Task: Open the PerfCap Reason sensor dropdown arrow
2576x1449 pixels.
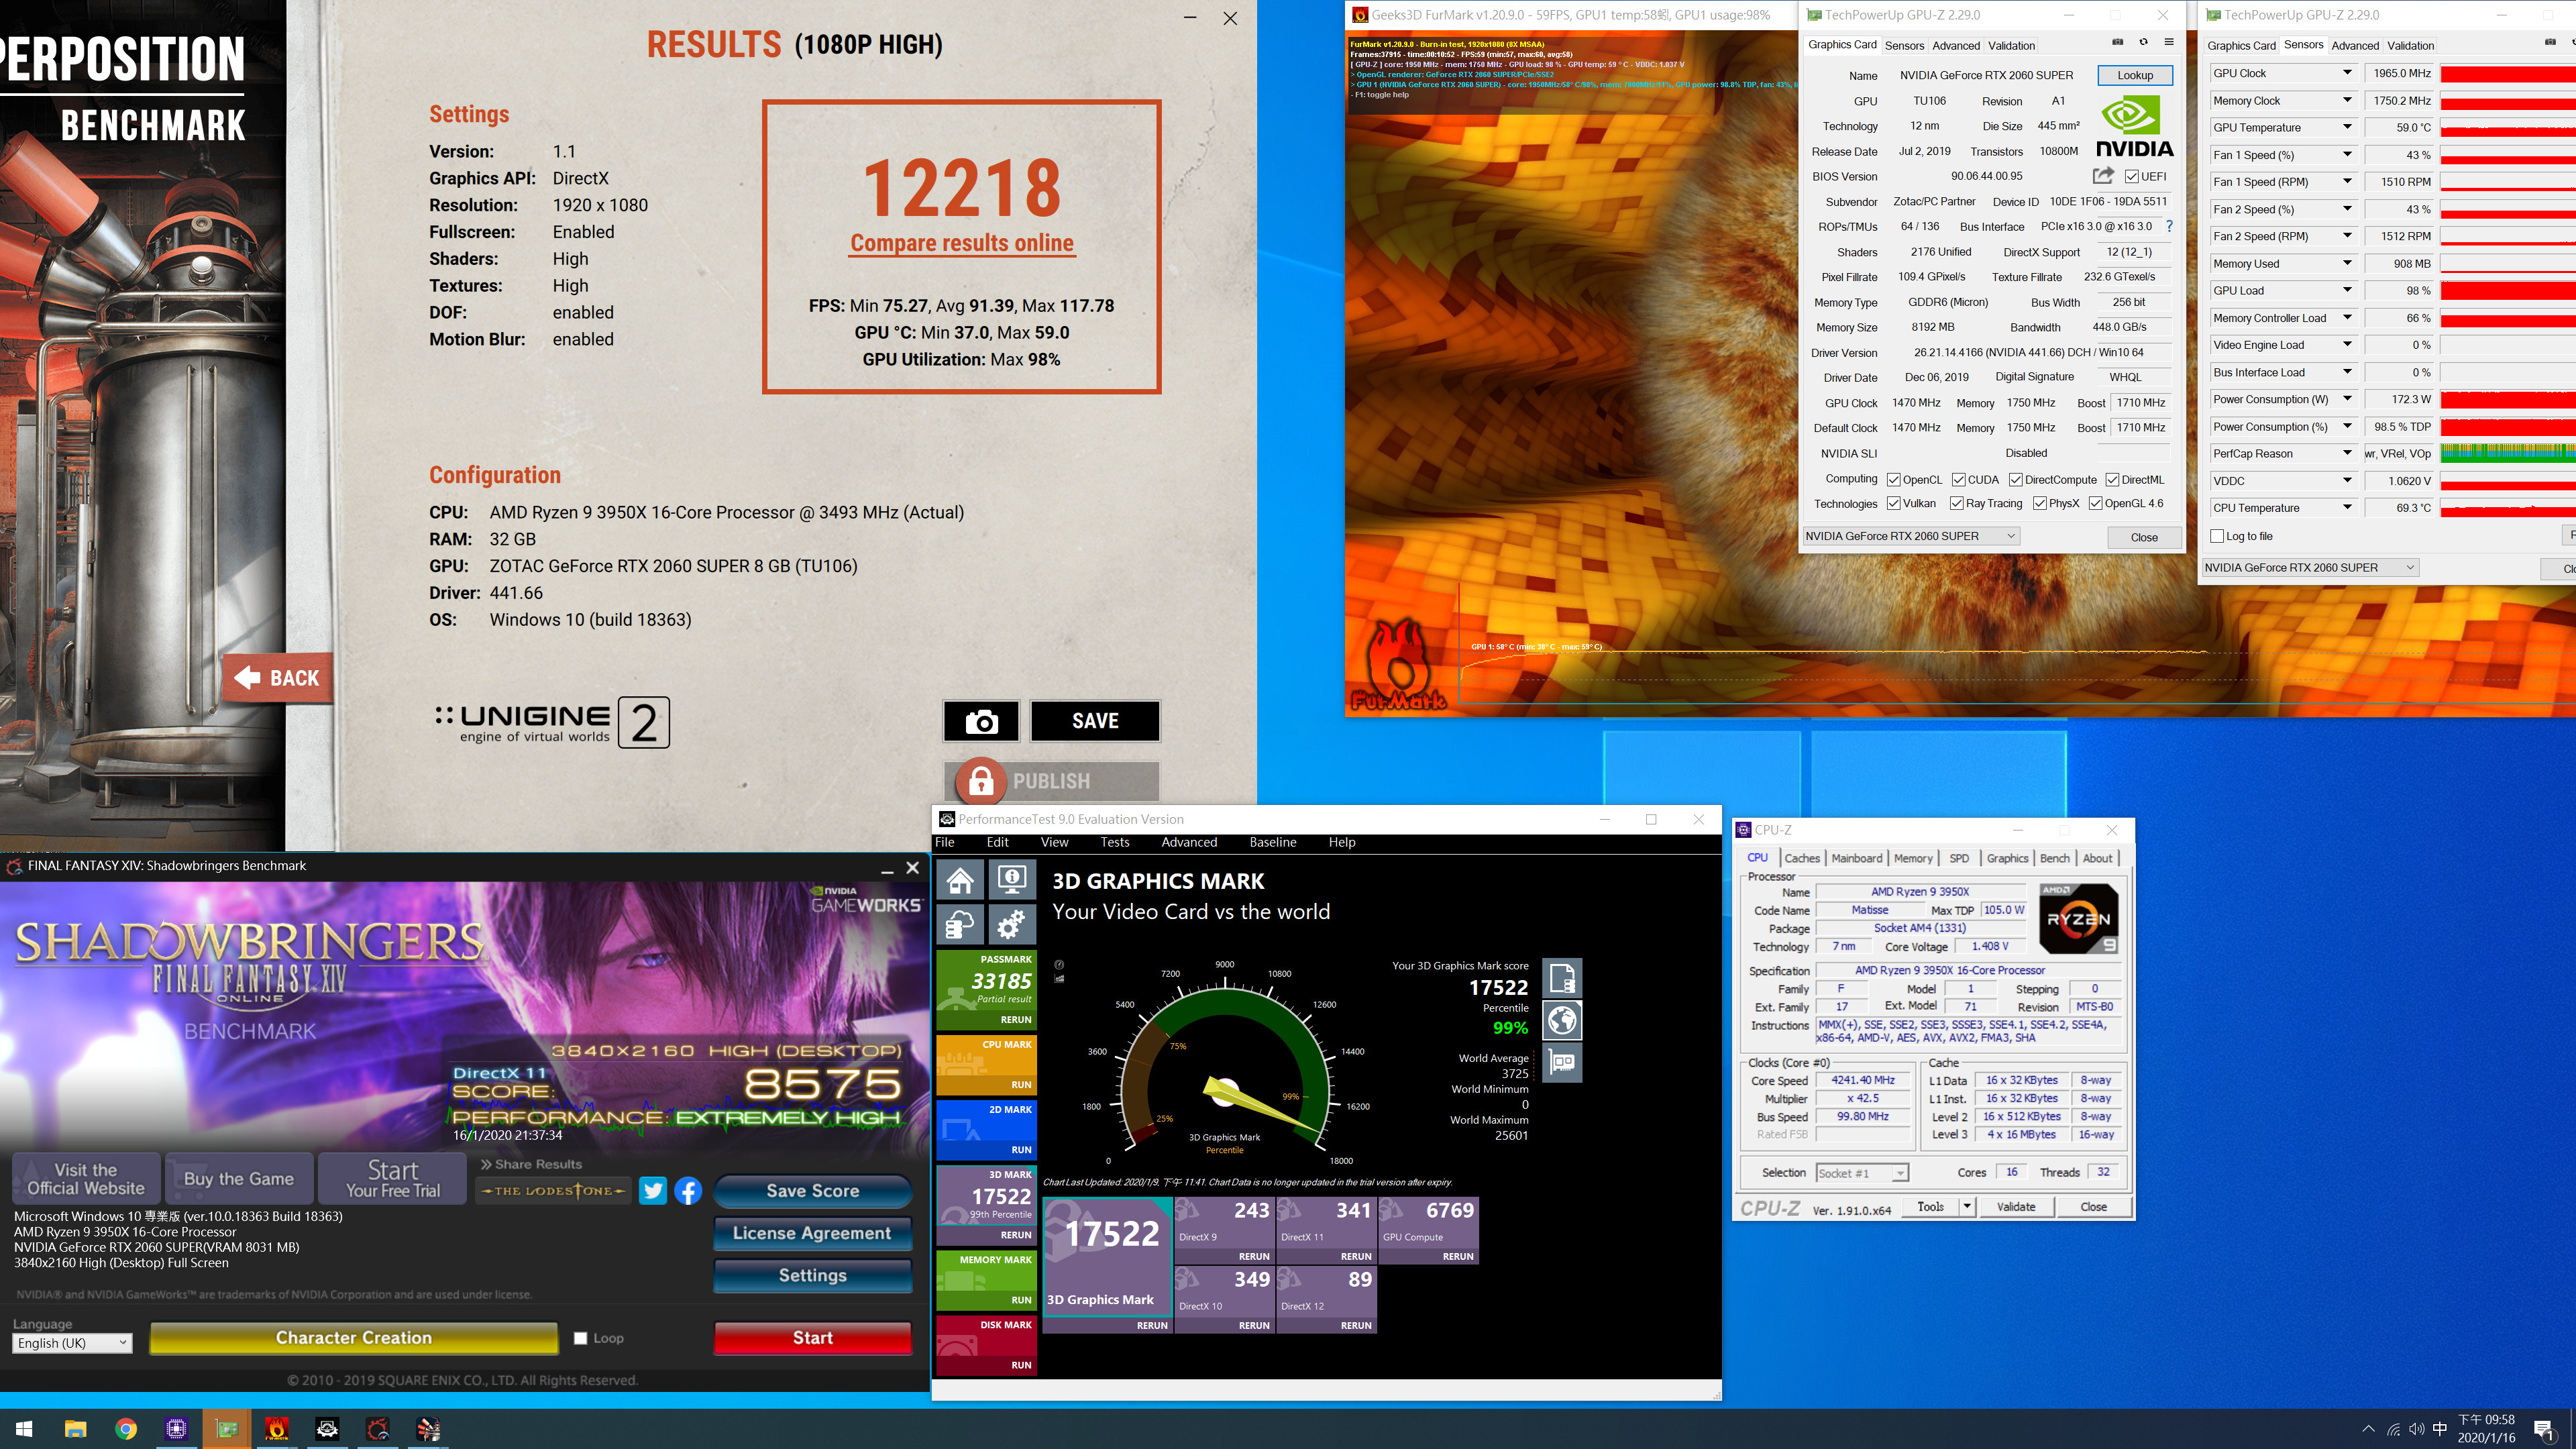Action: point(2347,453)
